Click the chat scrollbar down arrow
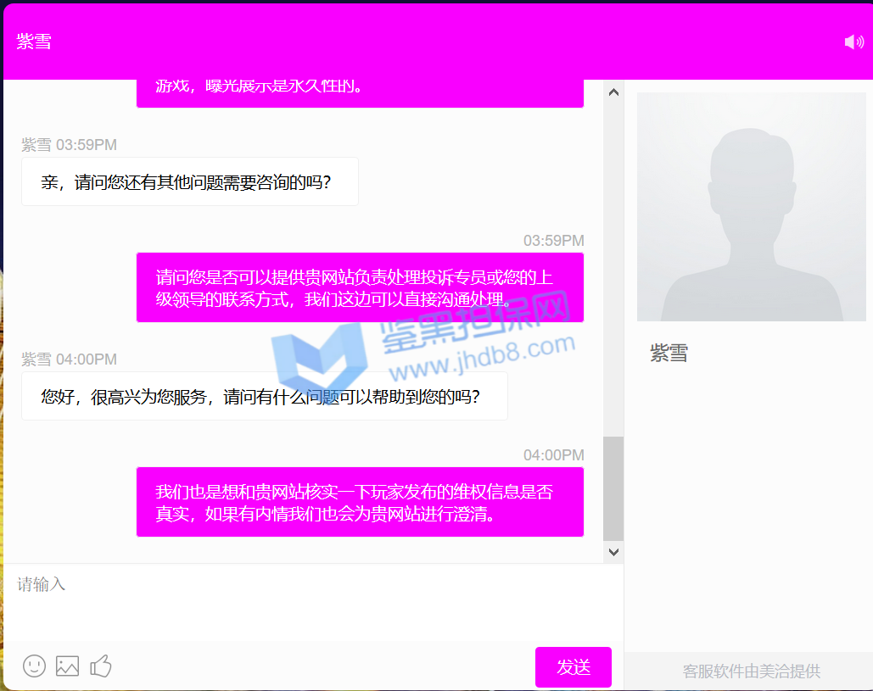The width and height of the screenshot is (873, 691). click(613, 552)
